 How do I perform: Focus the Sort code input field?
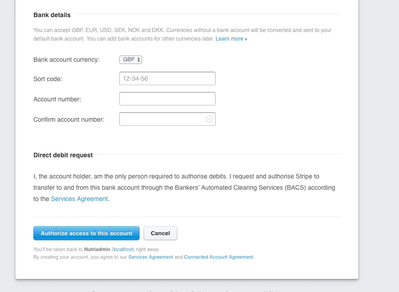[x=167, y=78]
